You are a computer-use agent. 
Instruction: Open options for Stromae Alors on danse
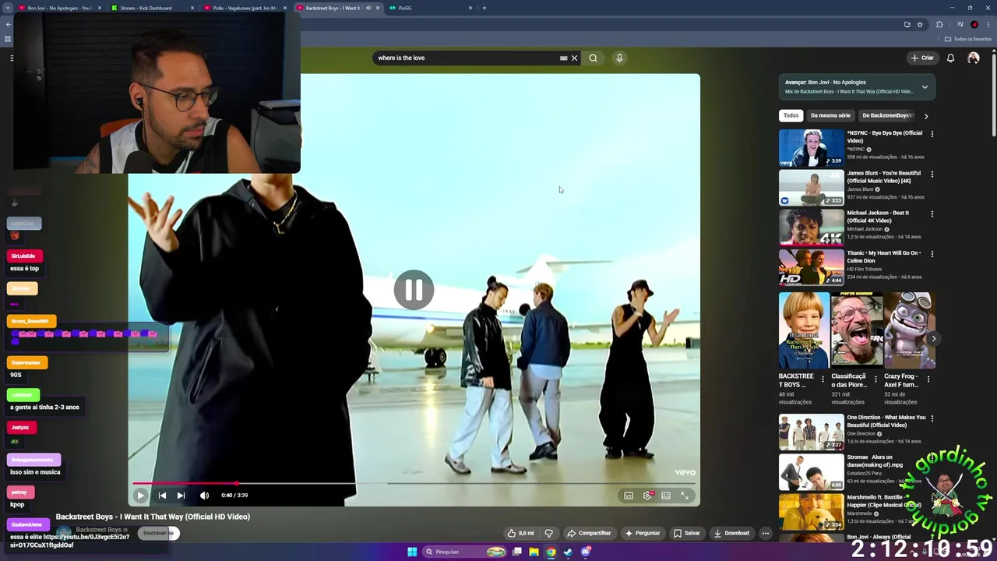pos(932,458)
